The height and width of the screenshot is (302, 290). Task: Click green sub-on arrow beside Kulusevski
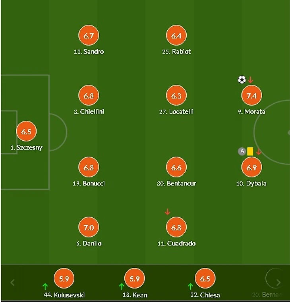pyautogui.click(x=45, y=287)
